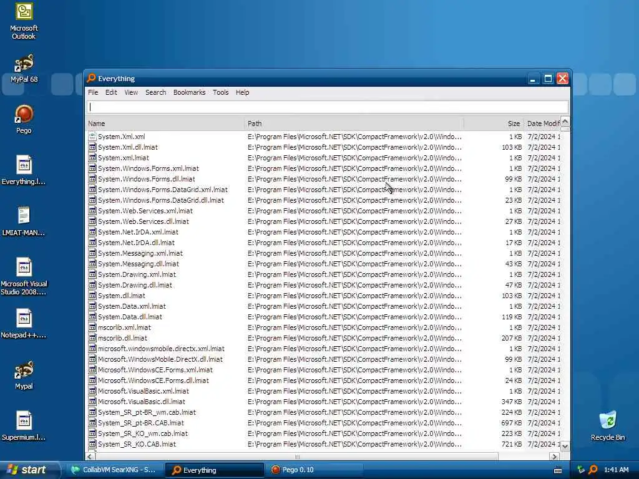
Task: Switch to Everything taskbar button
Action: [215, 470]
